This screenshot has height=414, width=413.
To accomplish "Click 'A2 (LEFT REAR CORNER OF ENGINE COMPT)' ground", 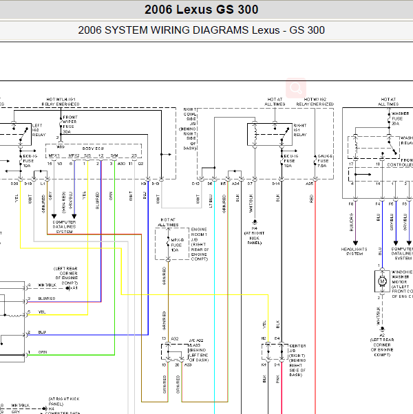I will coord(382,345).
